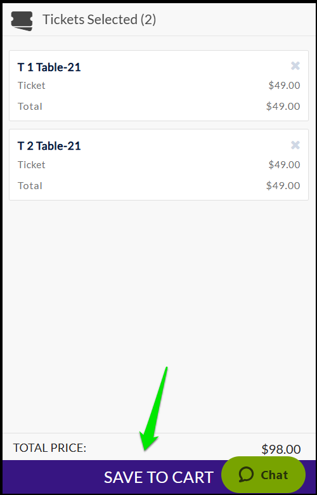Click the speech bubble chat icon
Viewport: 317px width, 495px height.
(246, 475)
